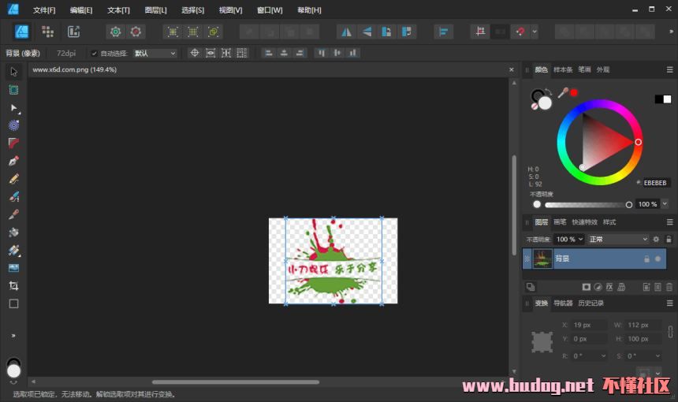This screenshot has height=402, width=678.
Task: Open the 正常 blend mode dropdown
Action: point(618,239)
